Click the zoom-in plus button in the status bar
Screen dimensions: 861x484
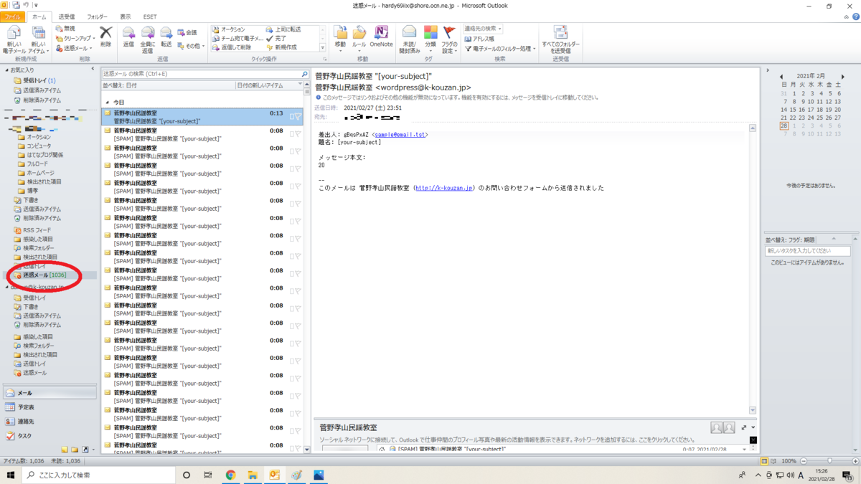(x=855, y=461)
